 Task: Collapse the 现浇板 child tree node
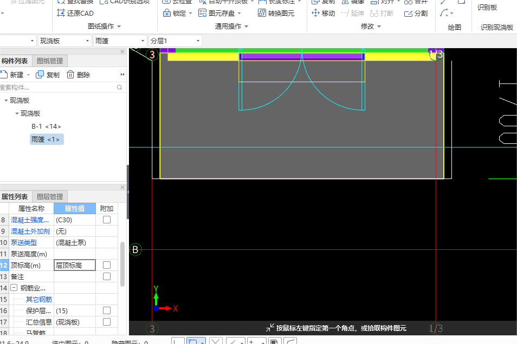(x=17, y=114)
